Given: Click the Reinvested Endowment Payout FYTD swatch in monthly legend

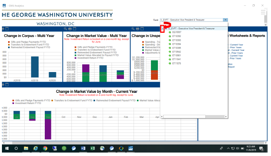Looking at the screenshot, I should (94, 101).
